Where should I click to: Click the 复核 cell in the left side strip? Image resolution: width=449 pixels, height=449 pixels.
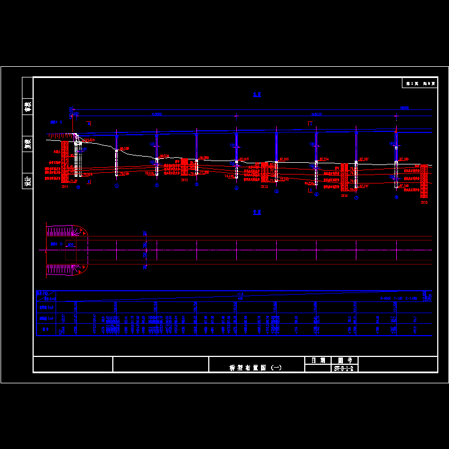click(x=28, y=144)
